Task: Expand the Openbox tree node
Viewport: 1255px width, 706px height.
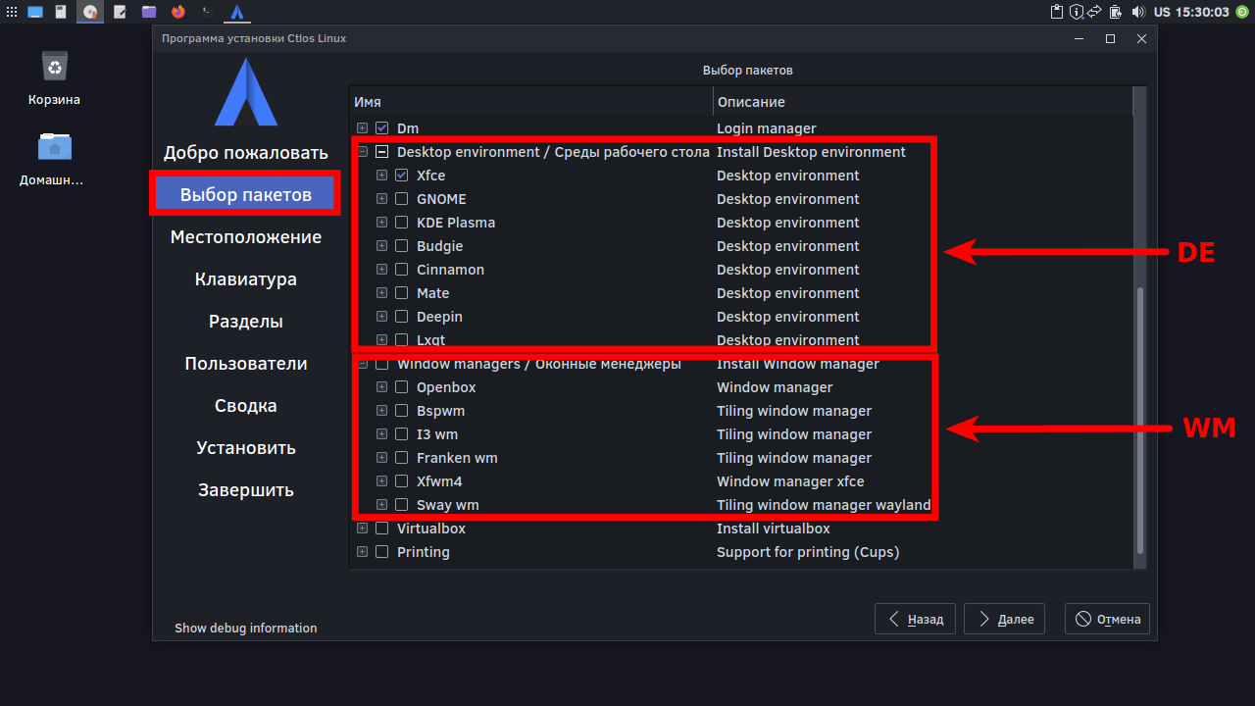Action: pos(382,387)
